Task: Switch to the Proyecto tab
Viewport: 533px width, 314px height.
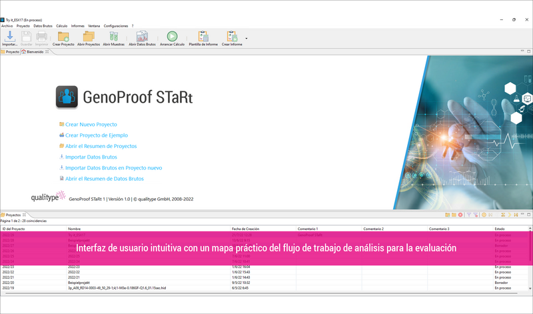Action: coord(10,52)
